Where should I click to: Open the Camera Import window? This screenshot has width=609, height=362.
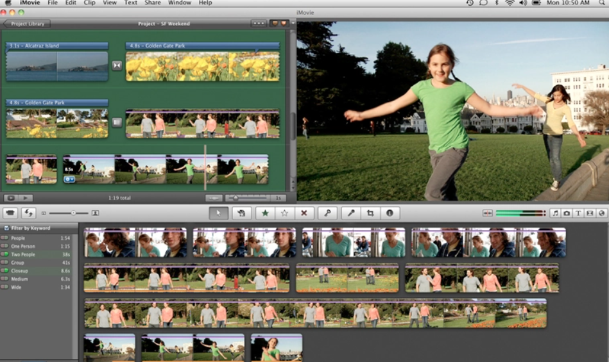coord(10,213)
